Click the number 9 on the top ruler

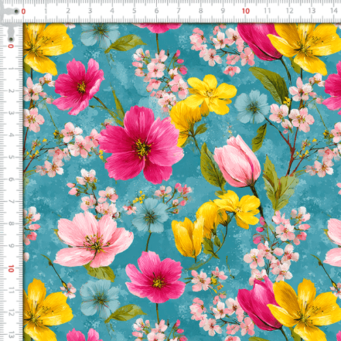pos(223,11)
